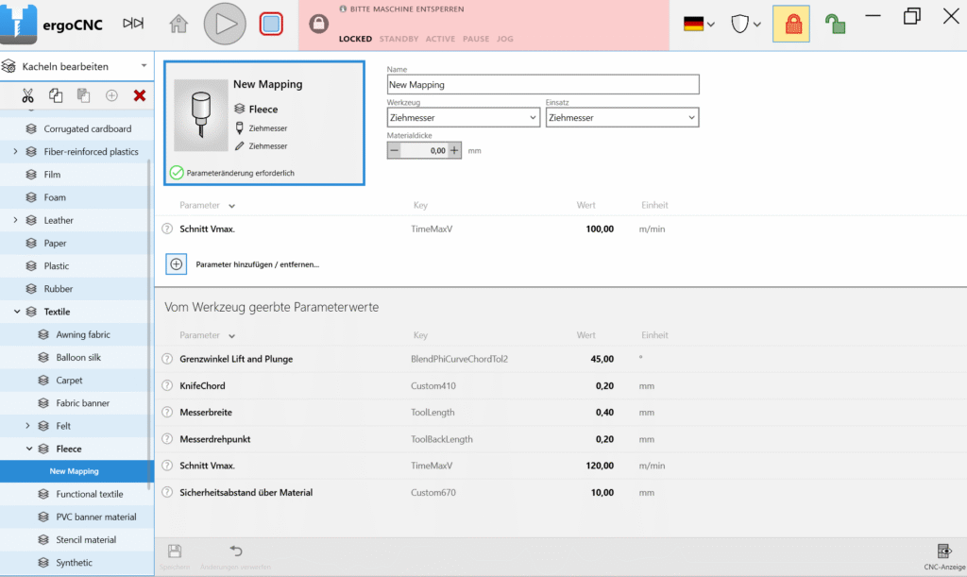Select Carpet in the material tree
This screenshot has width=967, height=577.
(69, 381)
